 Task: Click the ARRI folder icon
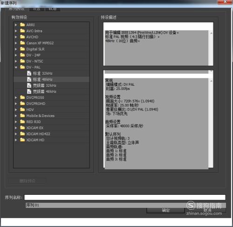coord(22,25)
